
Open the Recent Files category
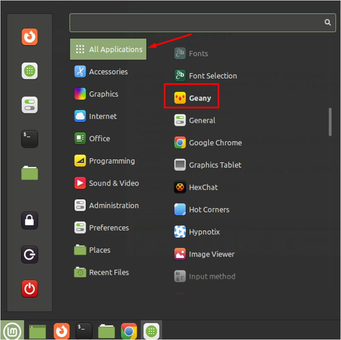tap(102, 272)
